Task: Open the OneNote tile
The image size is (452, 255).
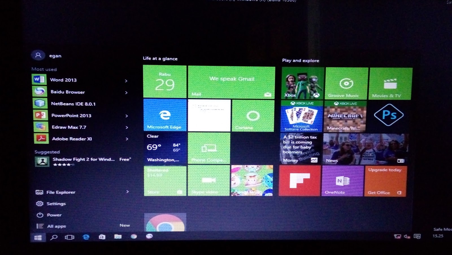Action: [342, 181]
